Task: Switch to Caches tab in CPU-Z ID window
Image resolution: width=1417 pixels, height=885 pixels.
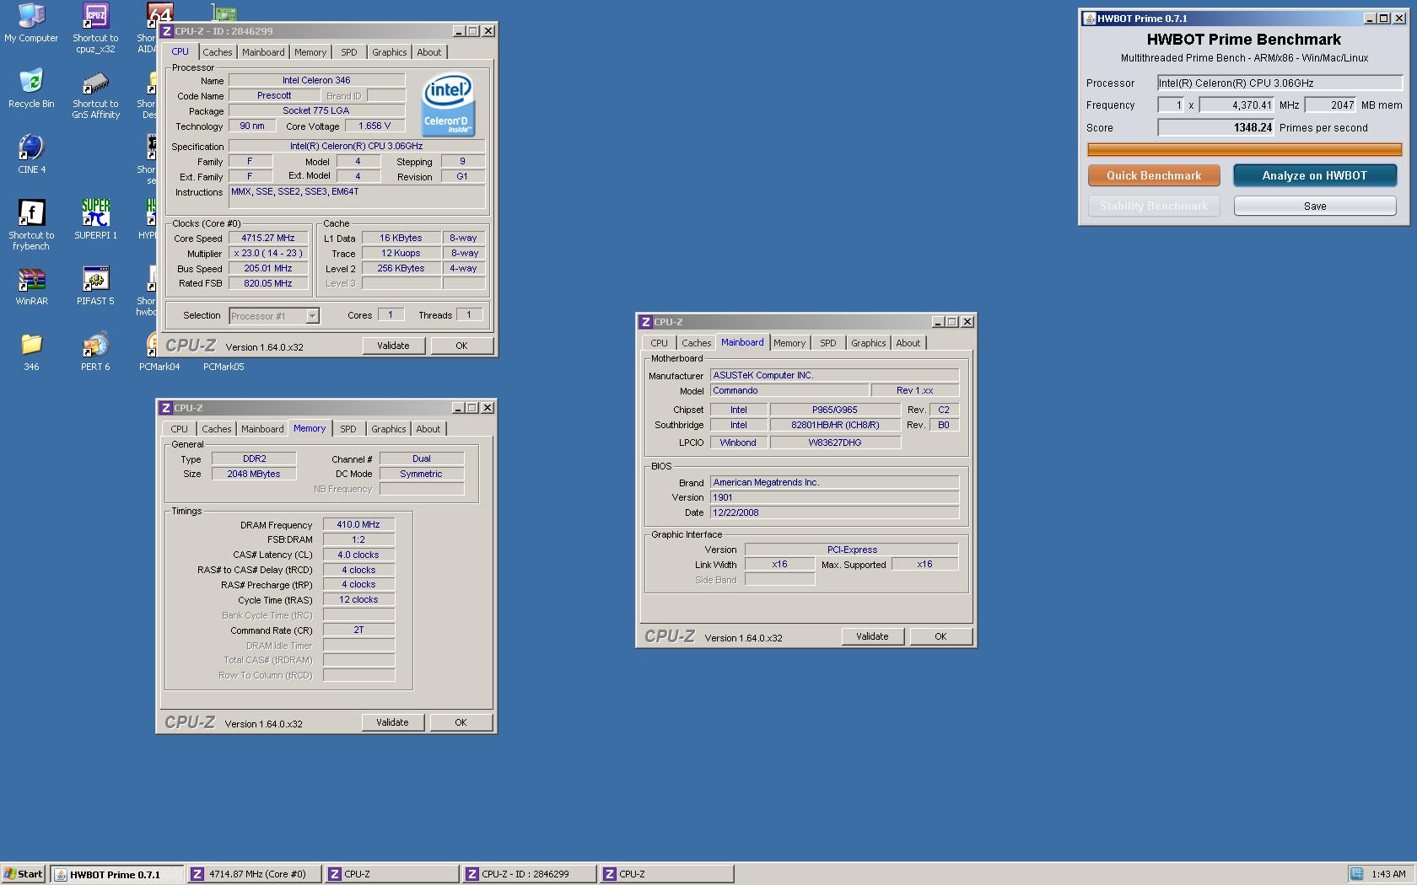Action: coord(217,52)
